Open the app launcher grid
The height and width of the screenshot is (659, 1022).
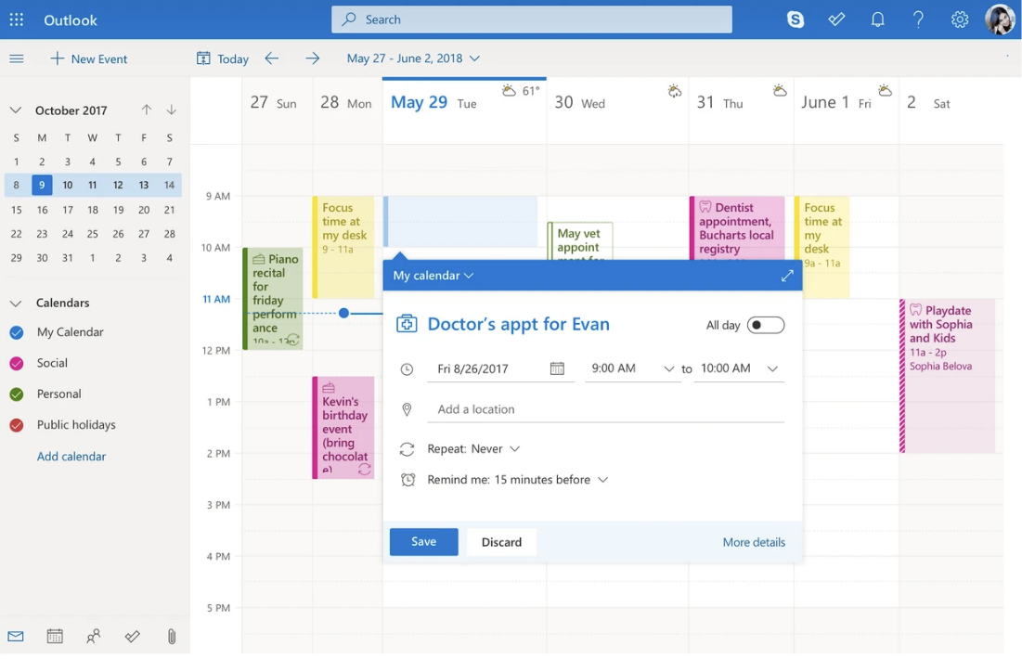click(16, 19)
